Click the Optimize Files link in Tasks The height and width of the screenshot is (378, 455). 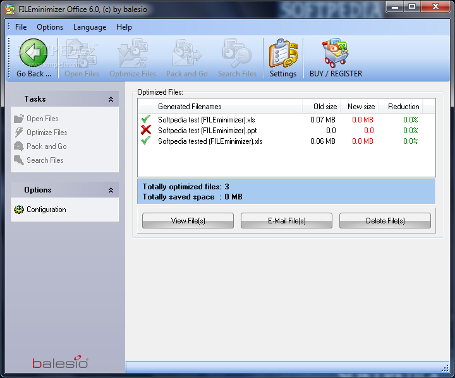coord(47,132)
